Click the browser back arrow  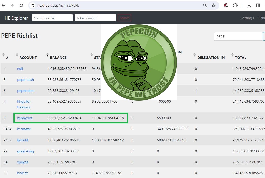point(3,5)
